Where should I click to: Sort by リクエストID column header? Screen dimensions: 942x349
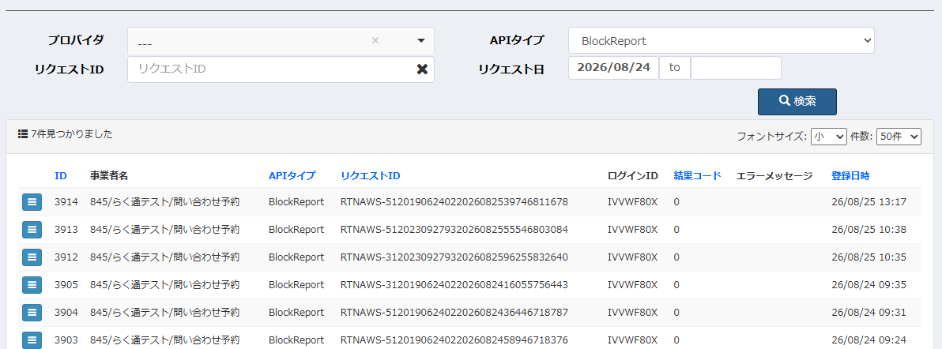tap(370, 176)
